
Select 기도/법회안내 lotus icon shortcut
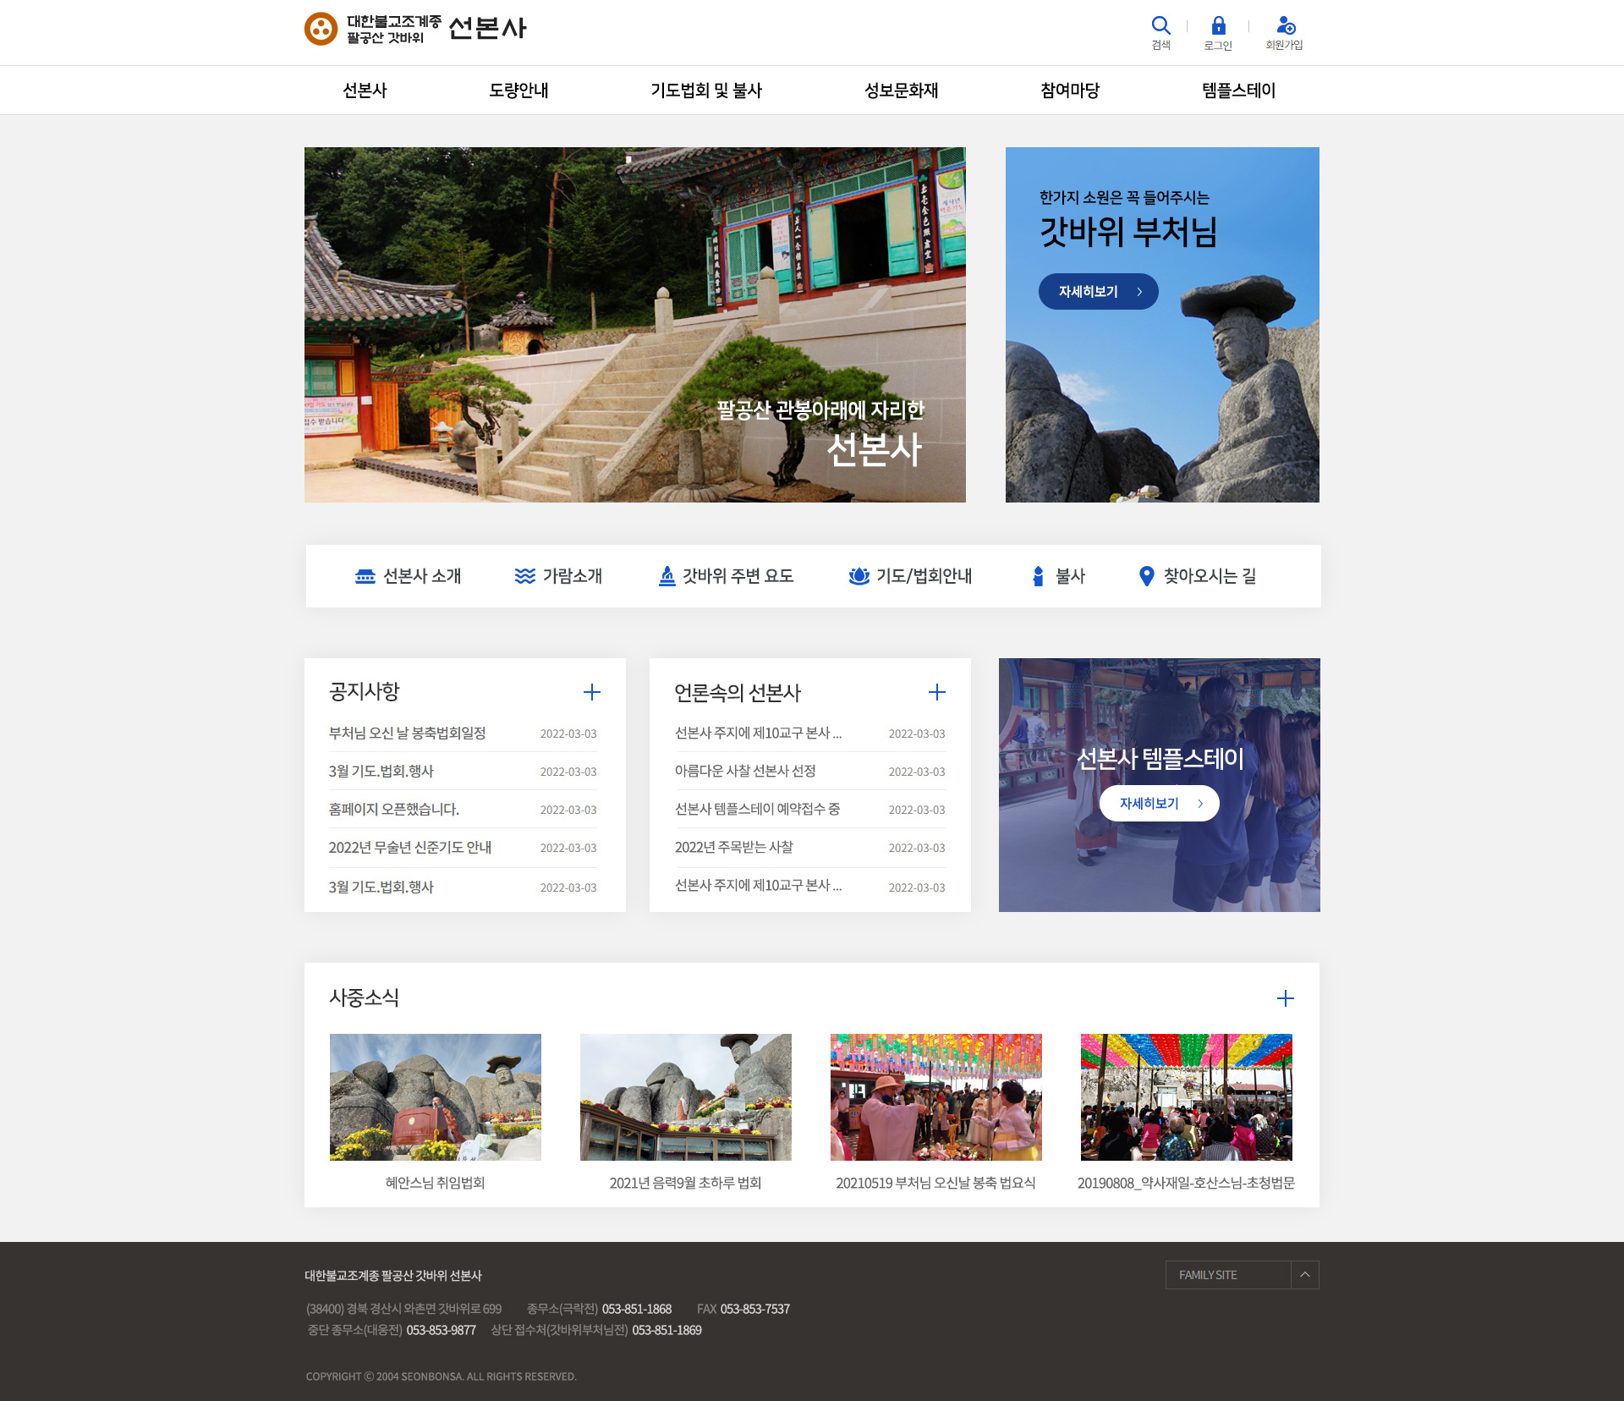coord(859,576)
